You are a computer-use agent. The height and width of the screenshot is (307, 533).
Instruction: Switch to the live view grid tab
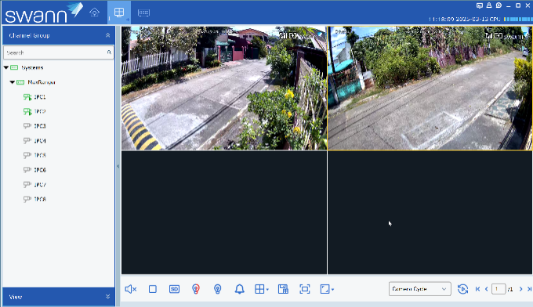(x=119, y=13)
